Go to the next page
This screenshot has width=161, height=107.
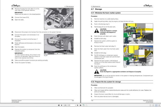pos(78,105)
